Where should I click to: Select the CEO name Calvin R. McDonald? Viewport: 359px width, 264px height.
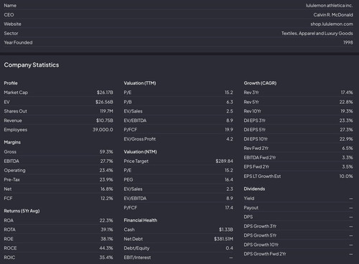(x=333, y=15)
